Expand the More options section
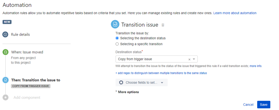The image size is (279, 110). coord(127,92)
